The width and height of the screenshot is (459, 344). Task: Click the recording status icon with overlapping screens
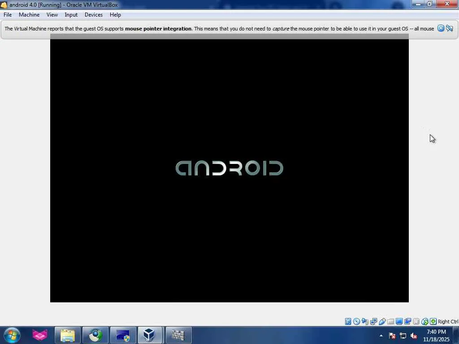[407, 322]
